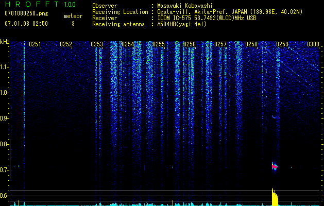Viewport: 324px width, 206px height.
Task: Click the 0258 time marker
Action: pyautogui.click(x=251, y=44)
